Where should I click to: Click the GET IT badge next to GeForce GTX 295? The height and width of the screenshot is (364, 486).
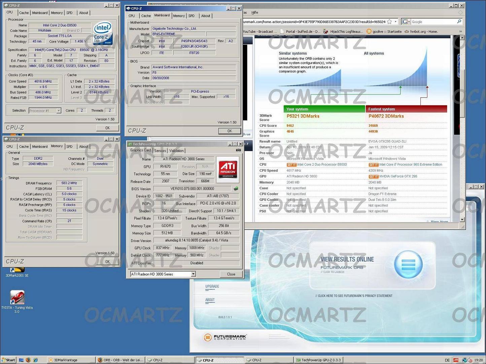374,176
